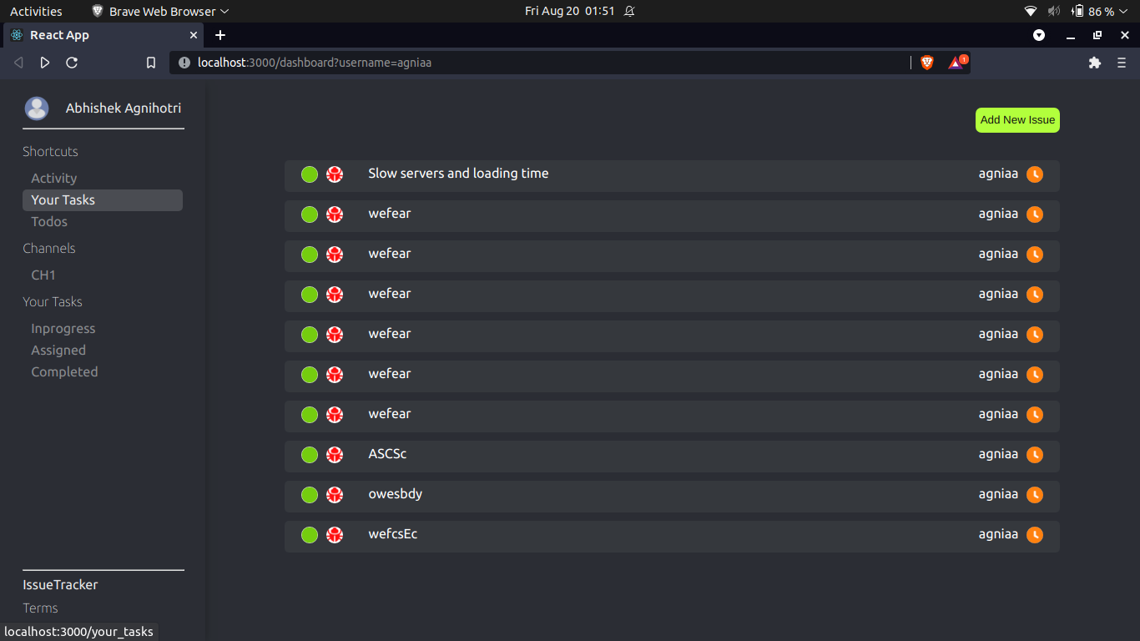Click the bug icon on the wefcsEc issue
The image size is (1140, 641).
tap(335, 535)
